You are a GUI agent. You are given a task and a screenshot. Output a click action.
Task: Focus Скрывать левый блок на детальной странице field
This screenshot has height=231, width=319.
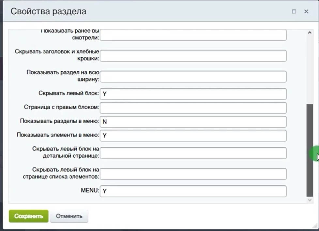193,153
